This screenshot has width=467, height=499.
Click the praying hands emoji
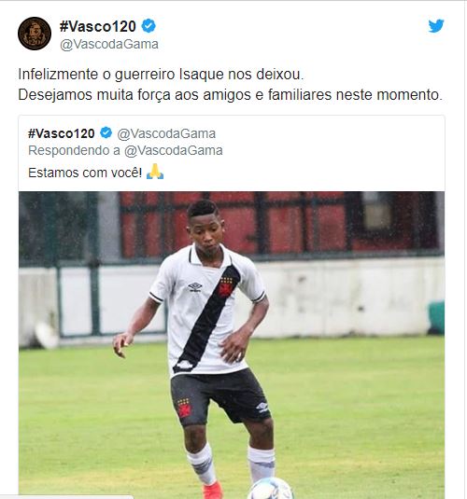(x=155, y=172)
